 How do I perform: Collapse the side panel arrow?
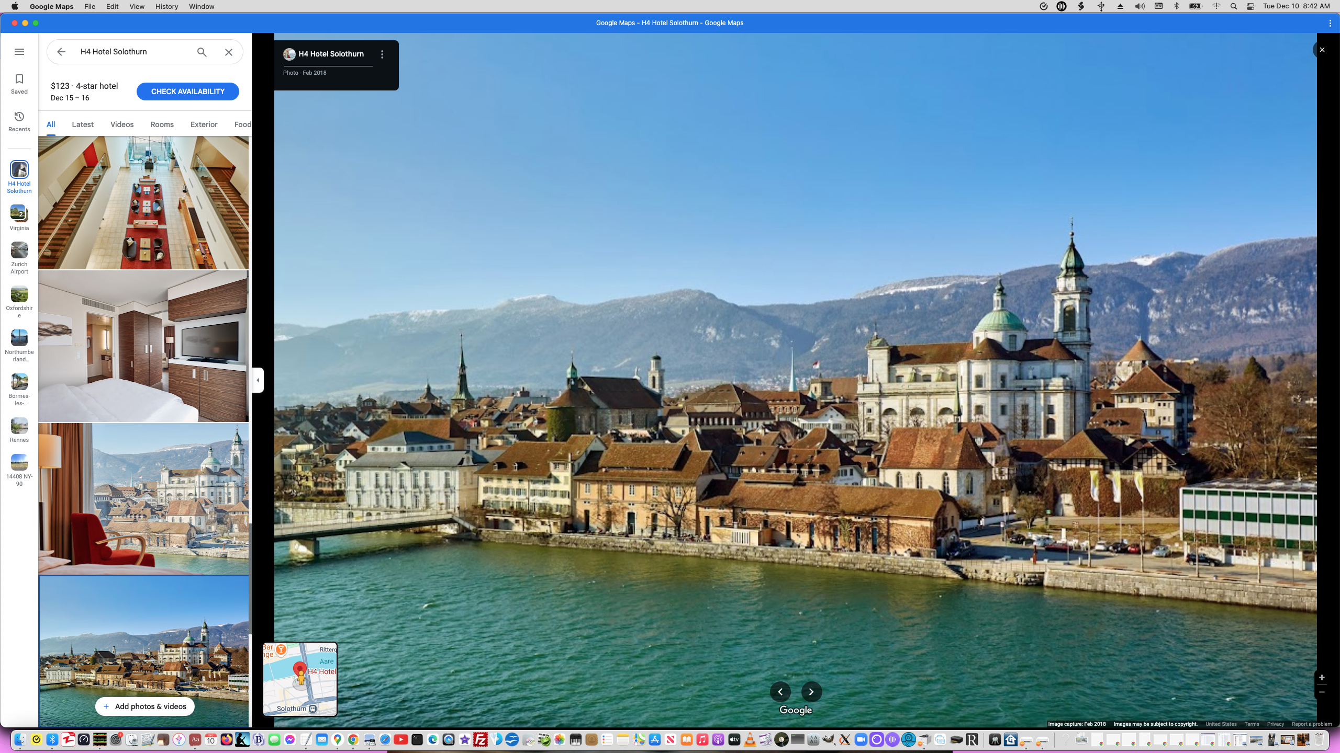[258, 380]
